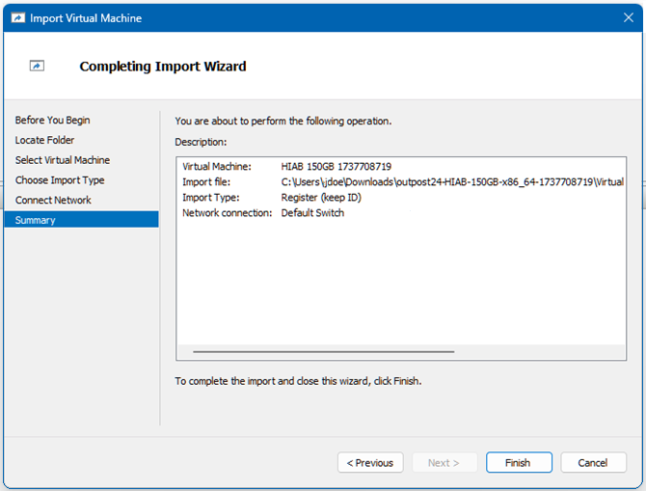Screen dimensions: 646x491
Task: Select the HIAB 150GB virtual machine name
Action: coord(336,167)
